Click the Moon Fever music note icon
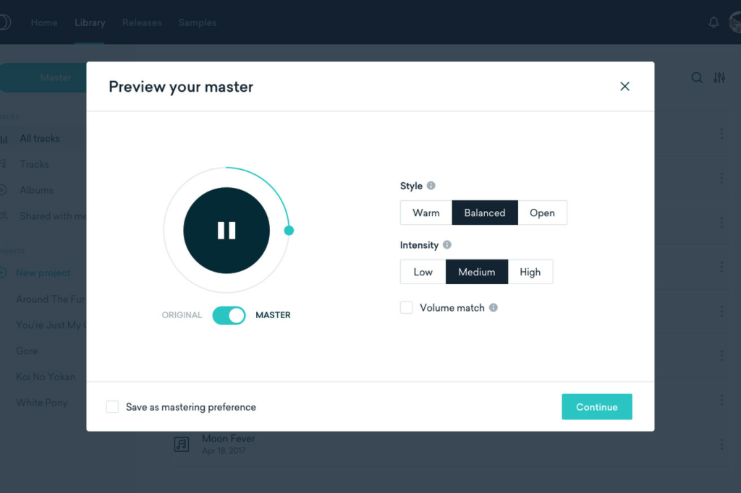 [182, 444]
